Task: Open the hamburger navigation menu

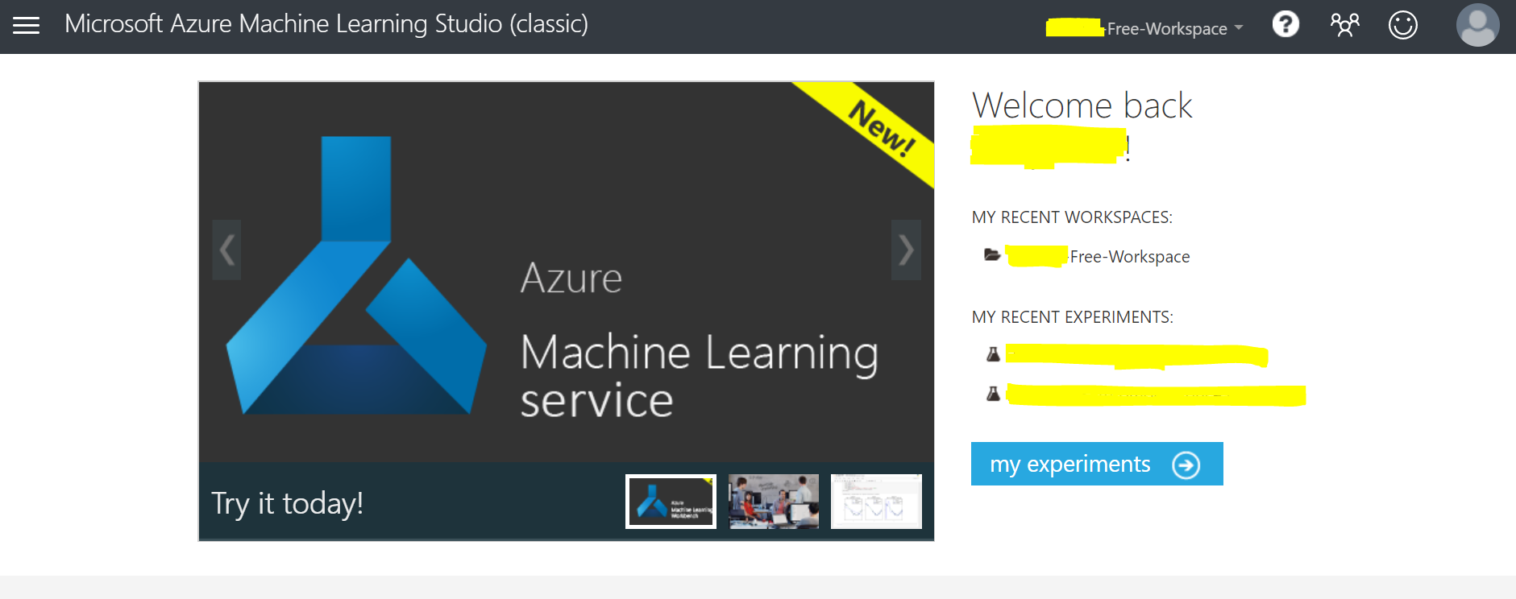Action: point(26,25)
